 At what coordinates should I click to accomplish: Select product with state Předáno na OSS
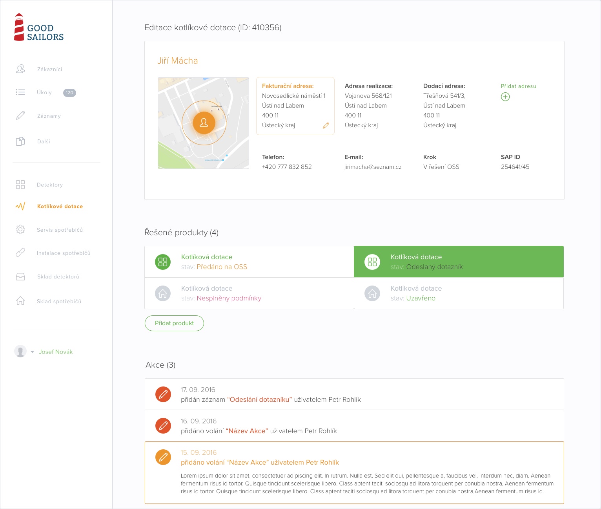coord(249,262)
